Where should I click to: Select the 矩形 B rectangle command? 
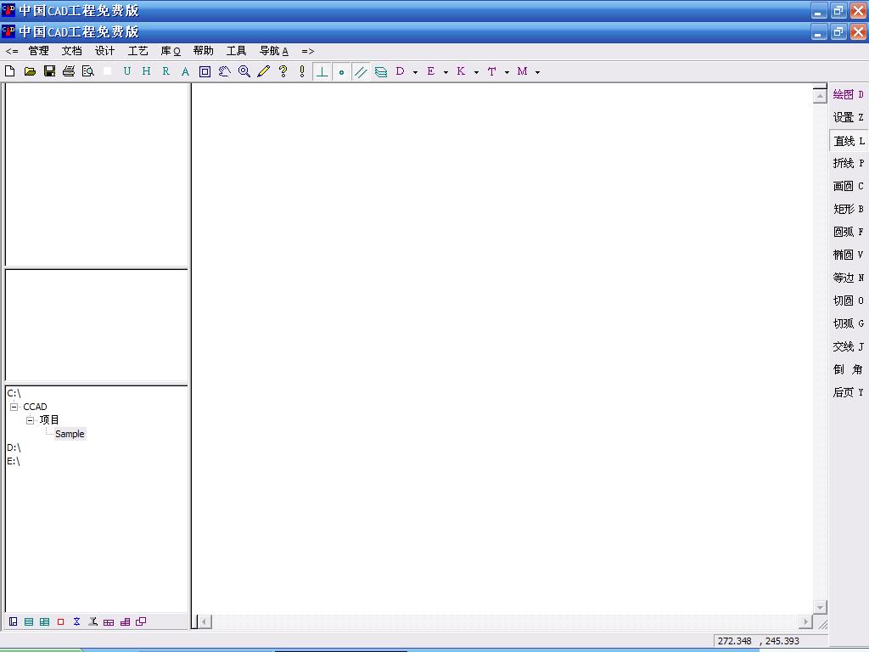(848, 209)
